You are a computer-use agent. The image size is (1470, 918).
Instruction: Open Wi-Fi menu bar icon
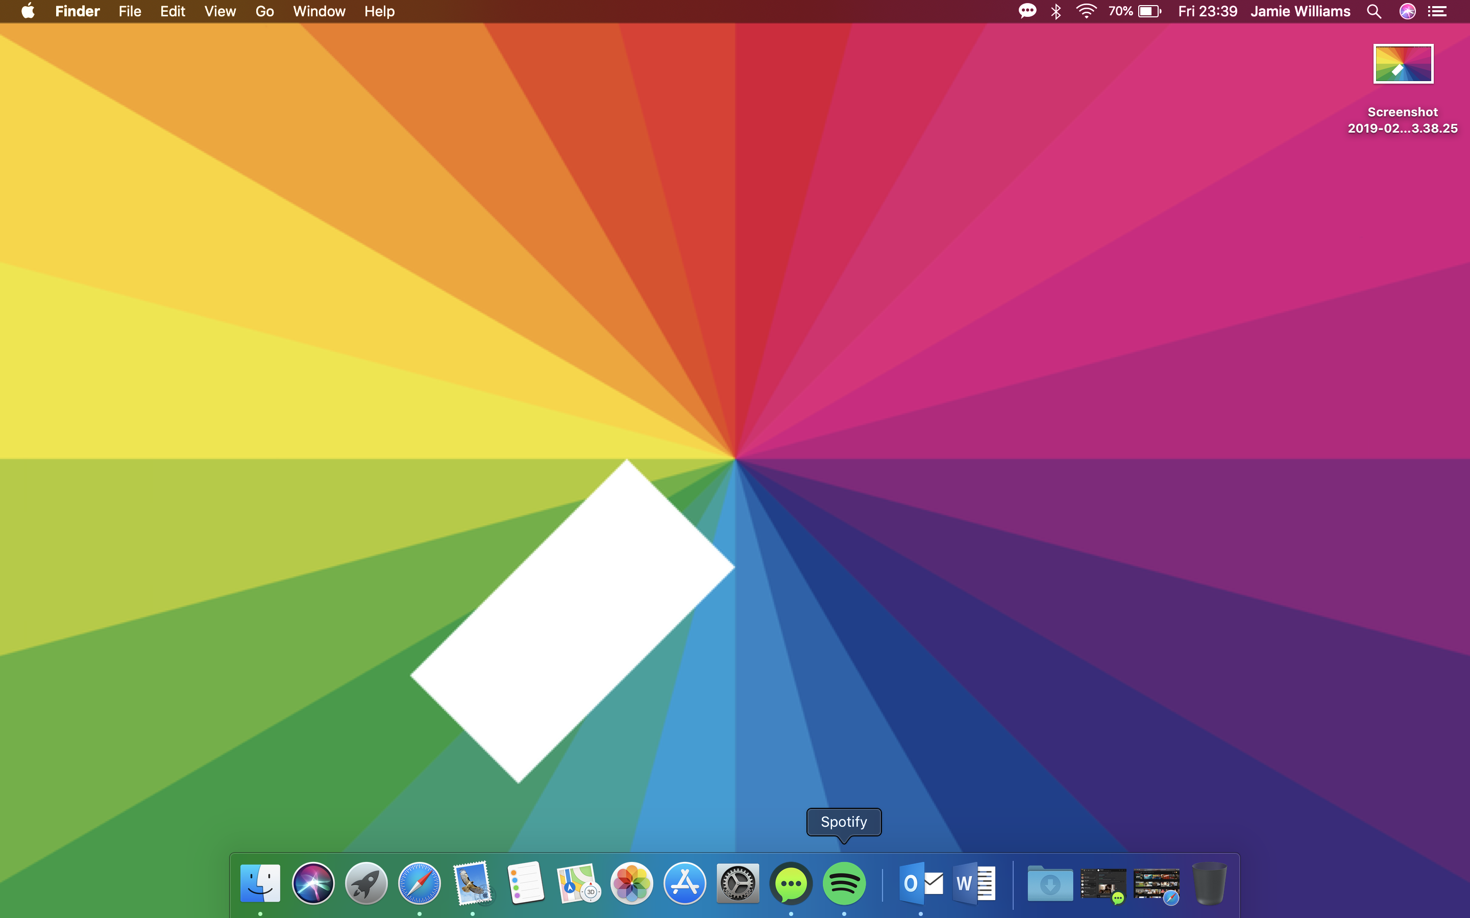click(x=1086, y=11)
